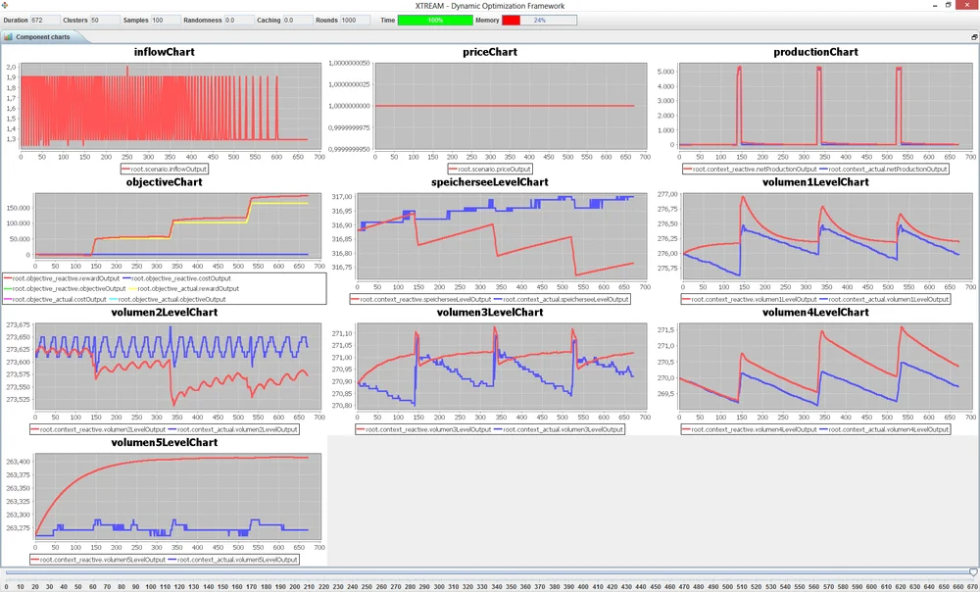
Task: Click legend entry root.scenario.inflowOutput
Action: (164, 169)
